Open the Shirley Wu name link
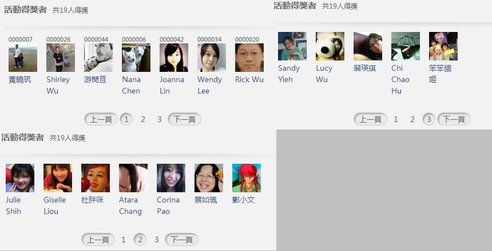Screen dimensions: 492x251 coord(58,85)
